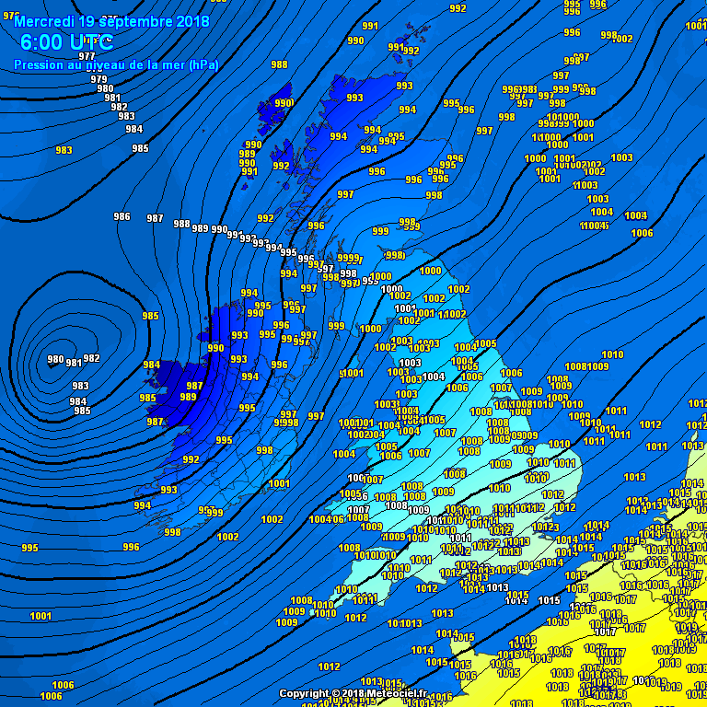Select the 994 label off Ireland's southwest coast
The height and width of the screenshot is (707, 707).
(x=142, y=505)
